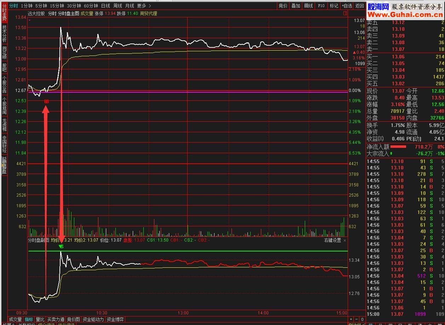Click 买一 bid price 13.06
Screen dimensions: 445x325
[398, 57]
